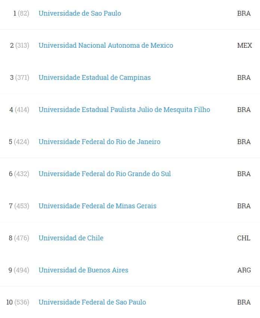This screenshot has width=260, height=318.
Task: Open Universidade Federal do Rio de Janeiro link
Action: [x=99, y=142]
